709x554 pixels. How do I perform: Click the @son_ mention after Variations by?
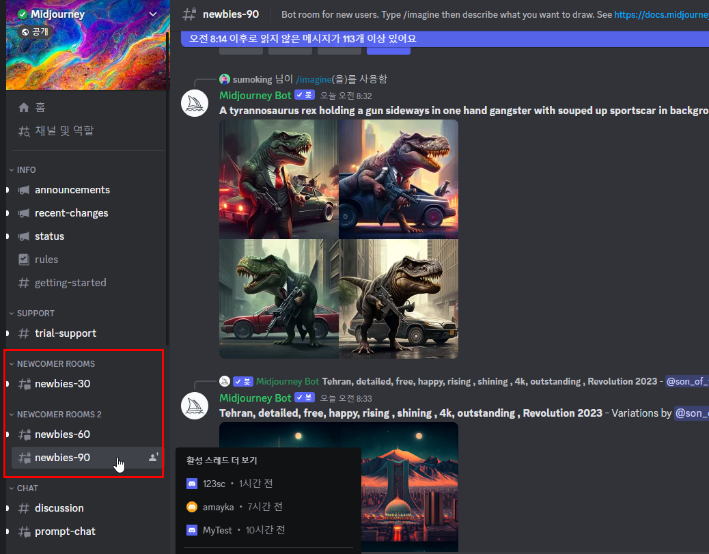(x=691, y=413)
